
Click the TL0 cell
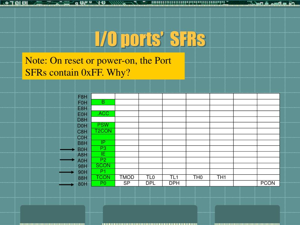tap(151, 177)
